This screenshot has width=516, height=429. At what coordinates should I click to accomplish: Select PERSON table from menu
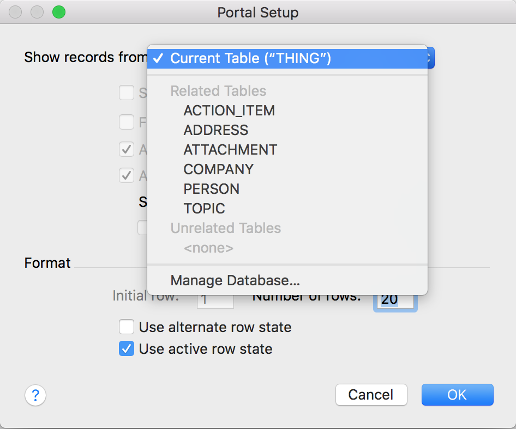click(x=212, y=189)
